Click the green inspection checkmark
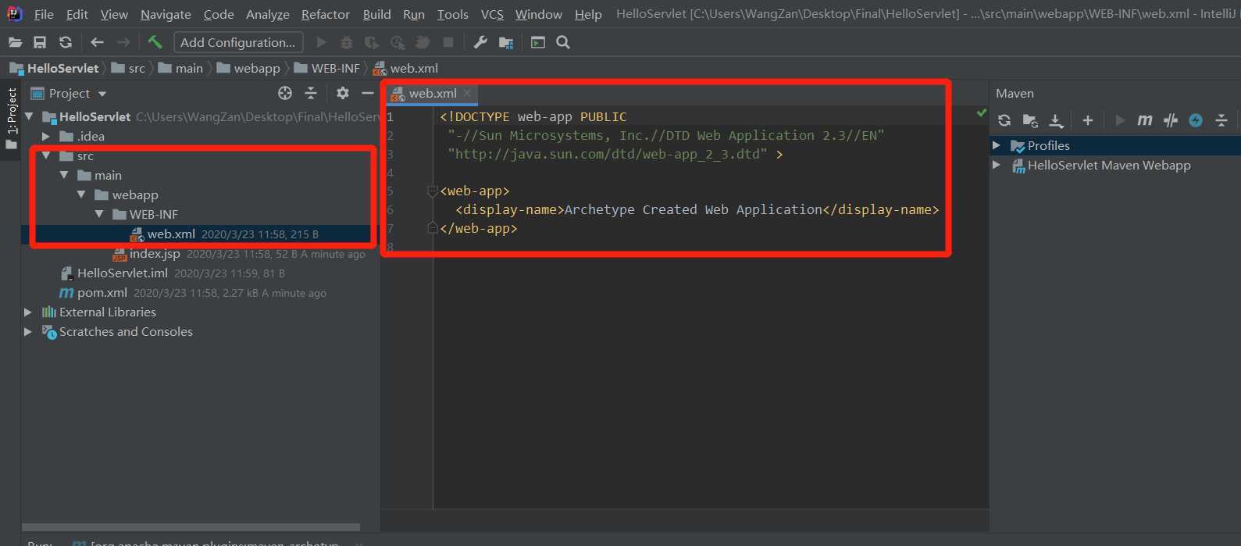This screenshot has width=1241, height=546. [982, 113]
